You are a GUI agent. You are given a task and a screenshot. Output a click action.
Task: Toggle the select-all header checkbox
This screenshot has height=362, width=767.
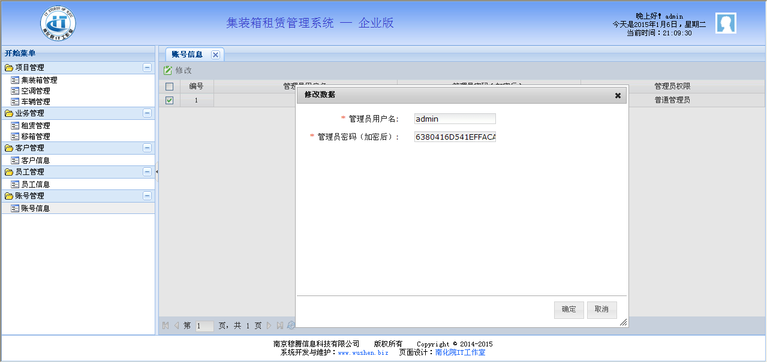pos(169,86)
